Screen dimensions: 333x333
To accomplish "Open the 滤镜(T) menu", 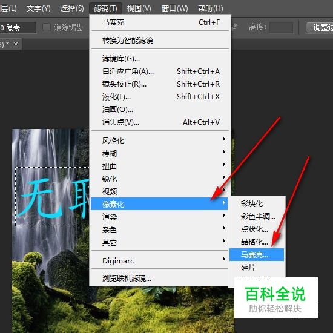I will pos(105,8).
